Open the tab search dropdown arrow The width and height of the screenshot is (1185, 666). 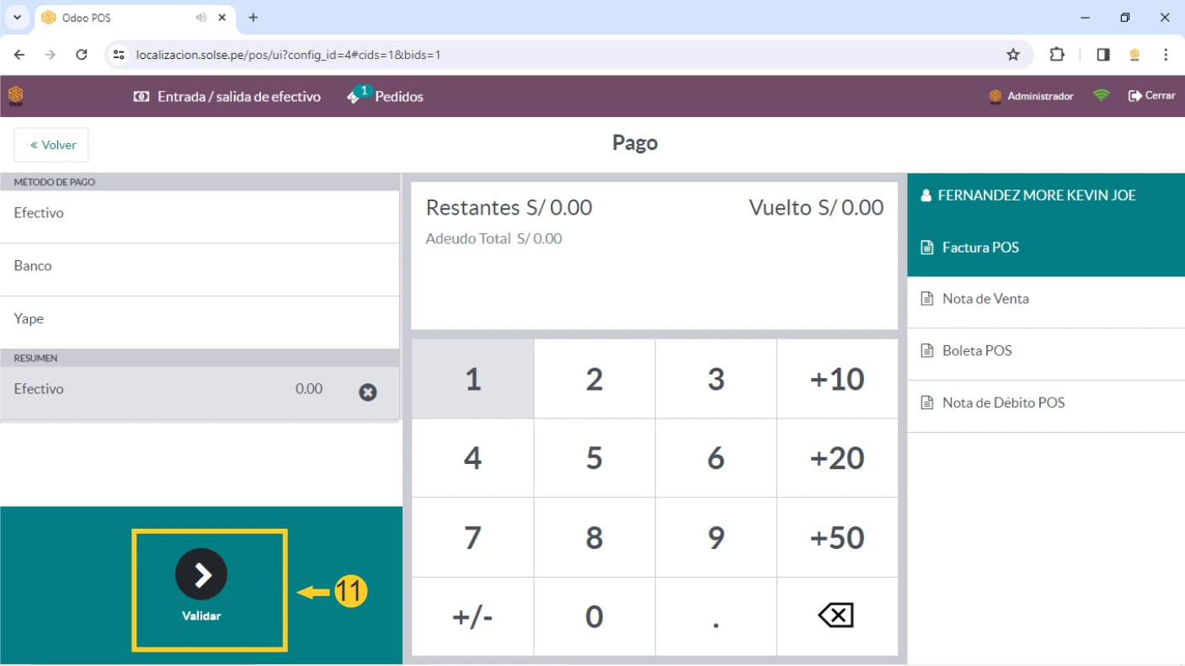point(16,17)
